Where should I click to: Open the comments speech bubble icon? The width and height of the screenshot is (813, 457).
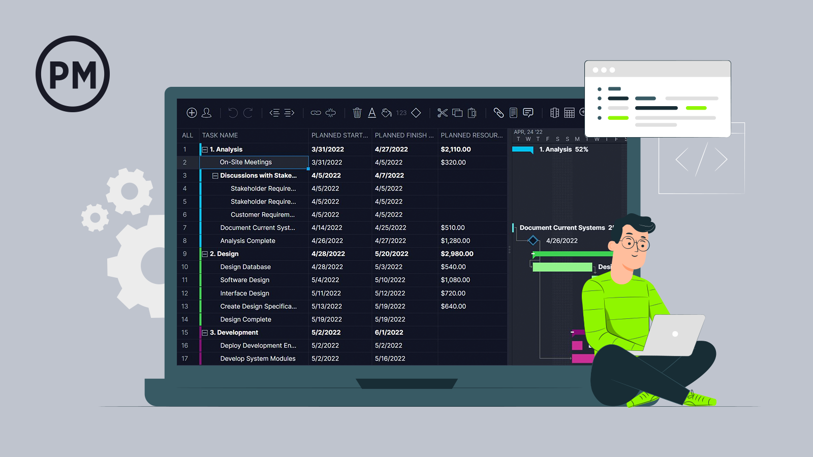528,113
